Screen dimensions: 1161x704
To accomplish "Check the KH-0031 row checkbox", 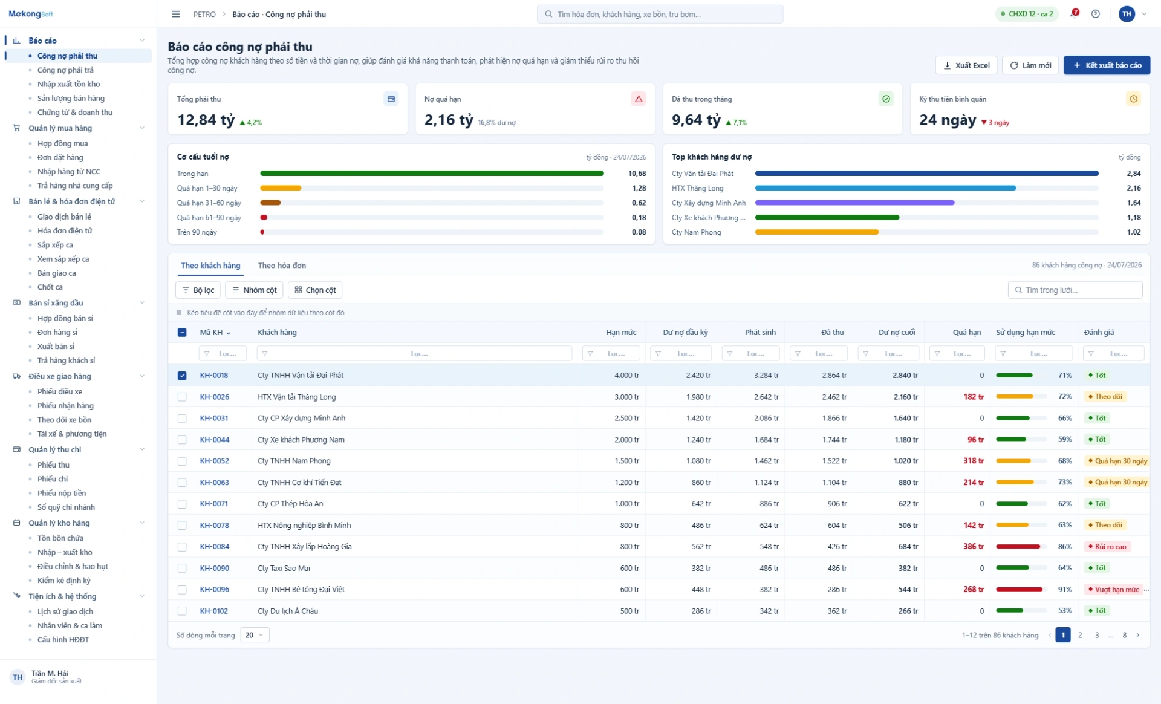I will click(x=182, y=418).
